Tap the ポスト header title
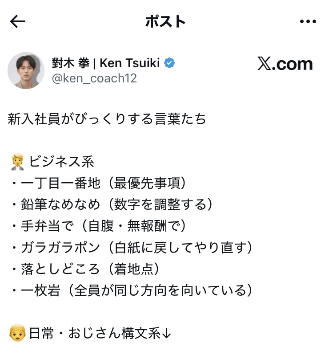Viewport: 333px width, 359px height. [x=165, y=21]
